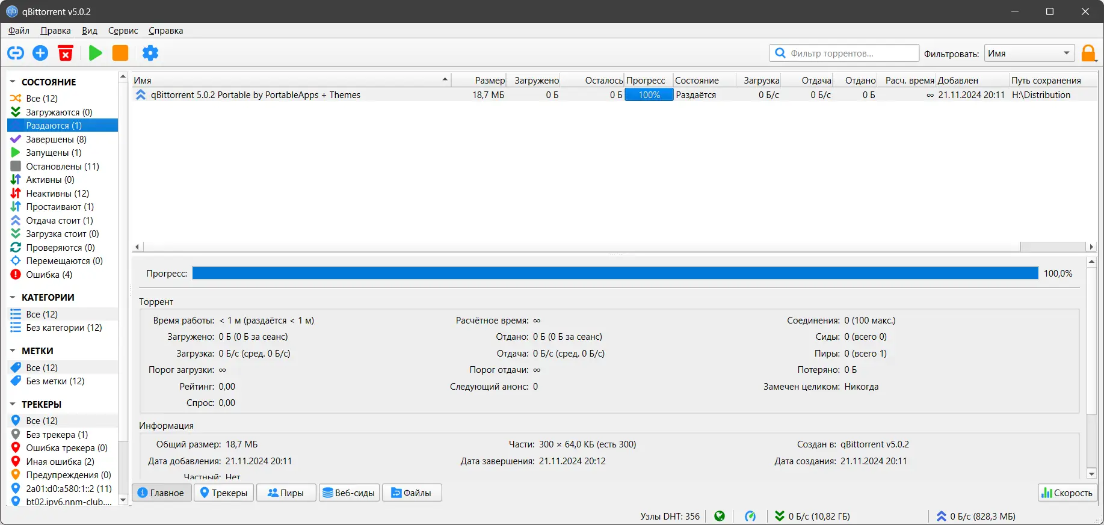Sort torrents by the Размер column header
This screenshot has height=525, width=1104.
pos(479,80)
